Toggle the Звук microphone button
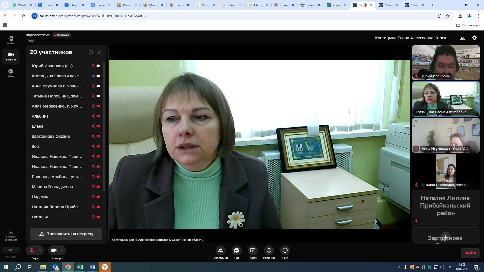Image resolution: width=484 pixels, height=272 pixels. pyautogui.click(x=32, y=250)
